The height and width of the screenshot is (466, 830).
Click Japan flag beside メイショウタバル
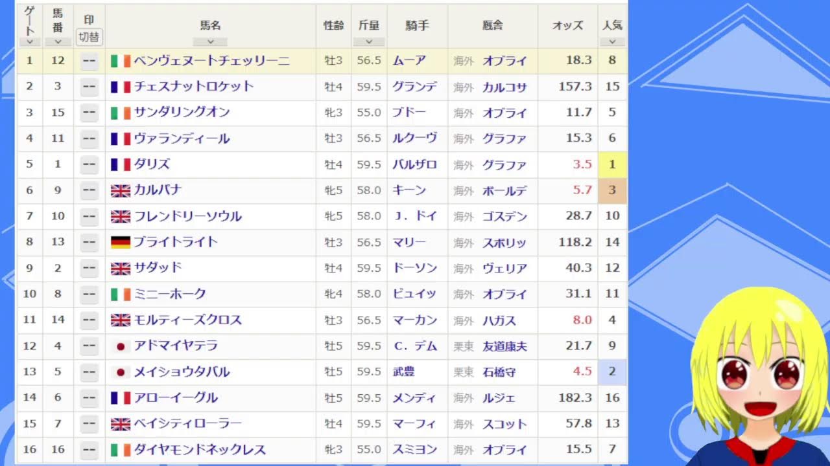click(x=121, y=372)
